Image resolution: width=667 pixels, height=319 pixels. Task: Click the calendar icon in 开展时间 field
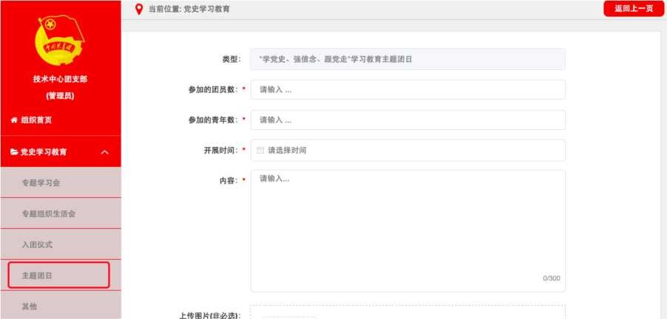[x=260, y=150]
